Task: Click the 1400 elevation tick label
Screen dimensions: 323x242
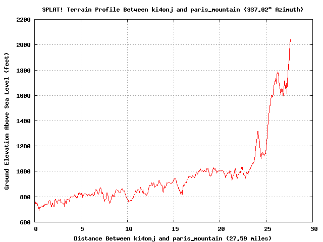Action: pyautogui.click(x=23, y=121)
